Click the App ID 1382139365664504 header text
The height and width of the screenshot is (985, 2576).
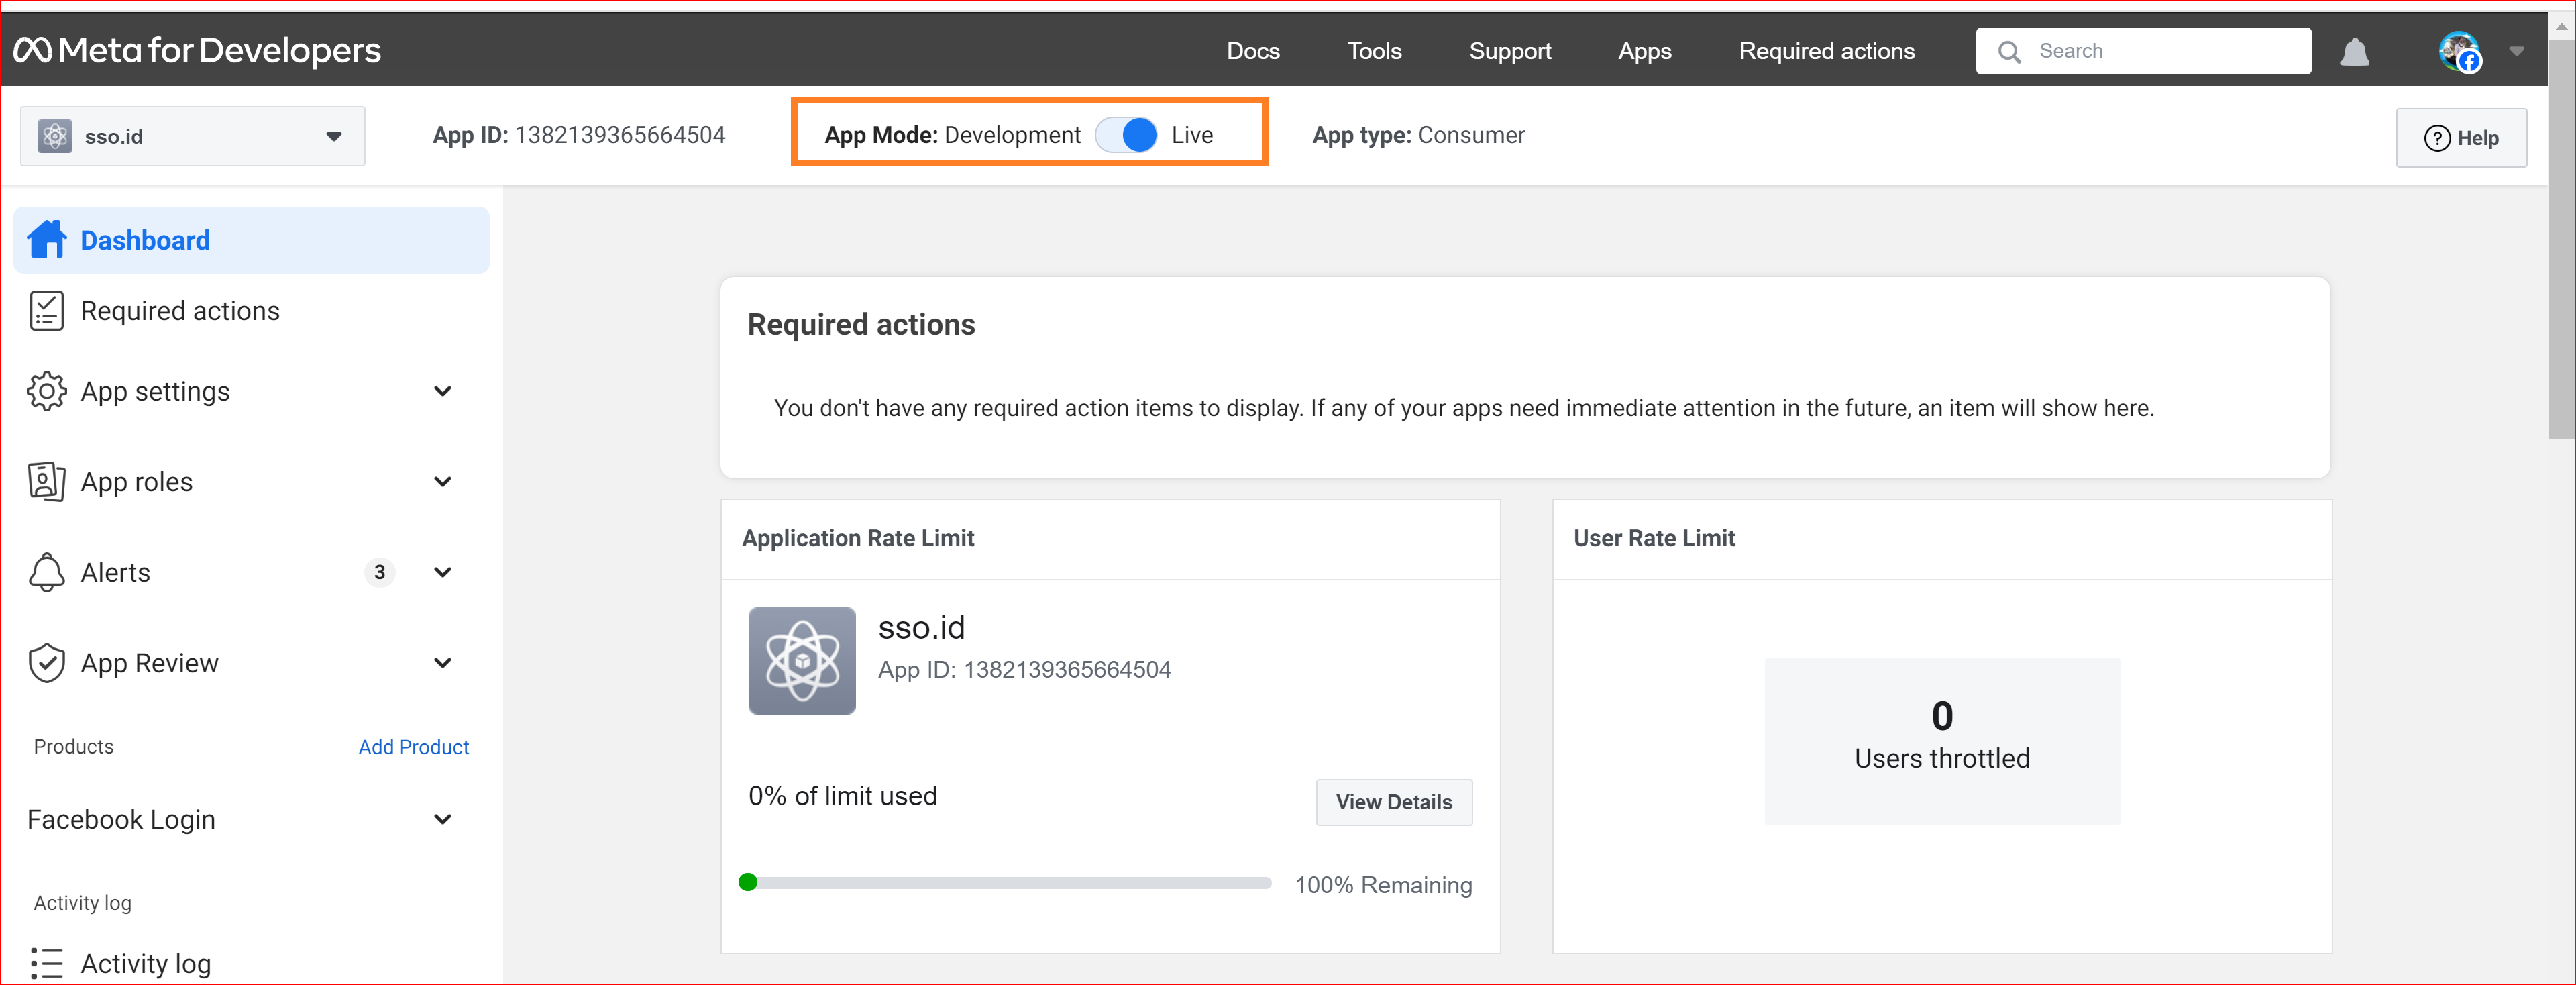point(578,135)
